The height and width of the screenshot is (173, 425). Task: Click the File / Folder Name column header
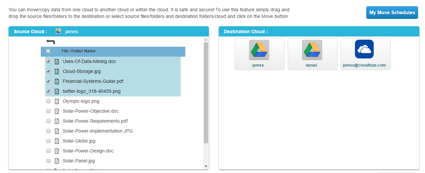[x=79, y=51]
